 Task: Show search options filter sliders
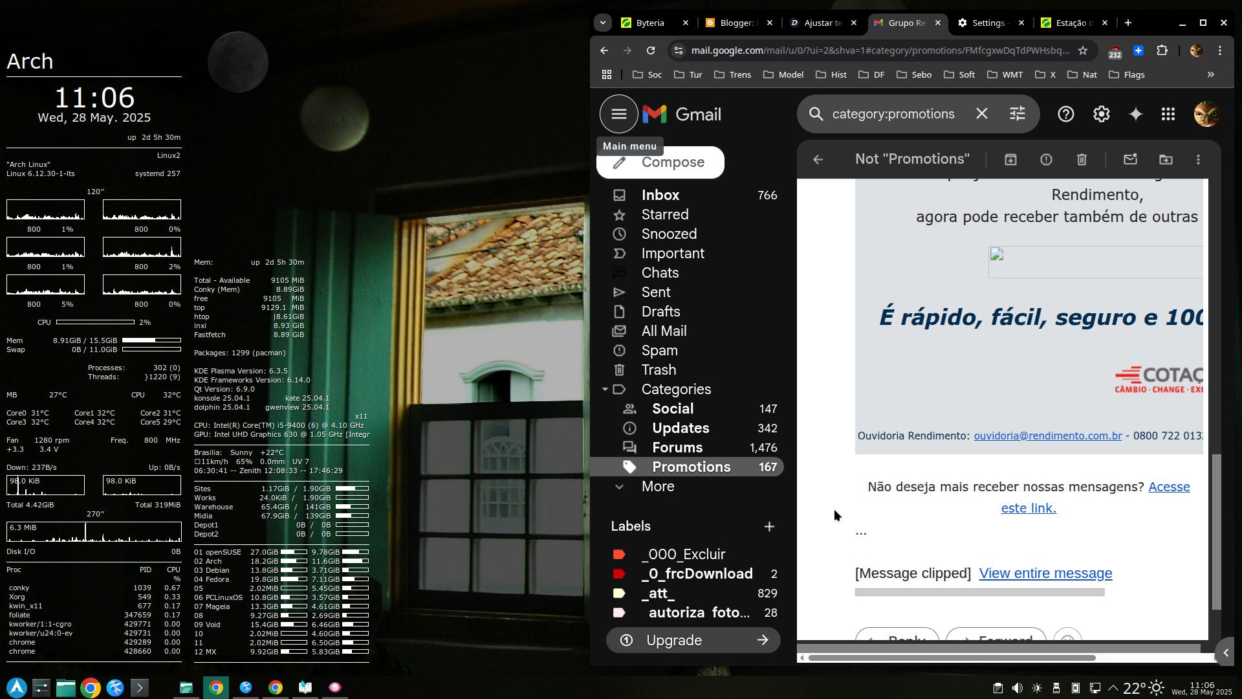tap(1018, 115)
